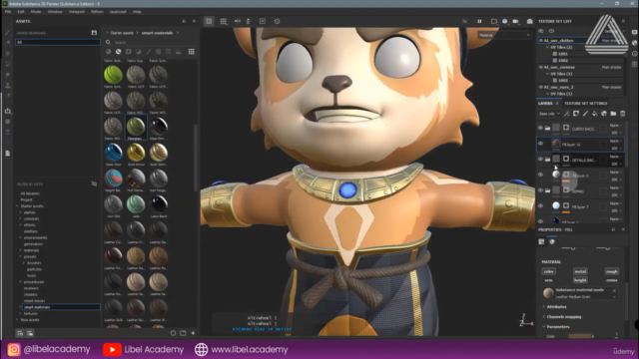Viewport: 639px width, 359px height.
Task: Click the circle icon at Assets panel bottom
Action: tap(173, 333)
